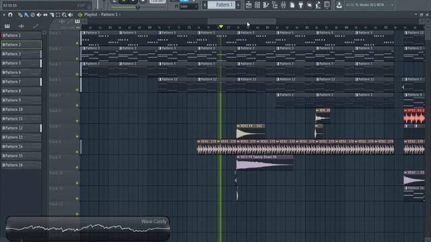The image size is (431, 242).
Task: Click the document page icon in top toolbar
Action: coord(292,5)
